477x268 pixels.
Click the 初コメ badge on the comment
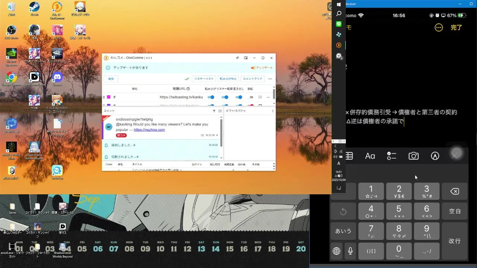pyautogui.click(x=121, y=135)
